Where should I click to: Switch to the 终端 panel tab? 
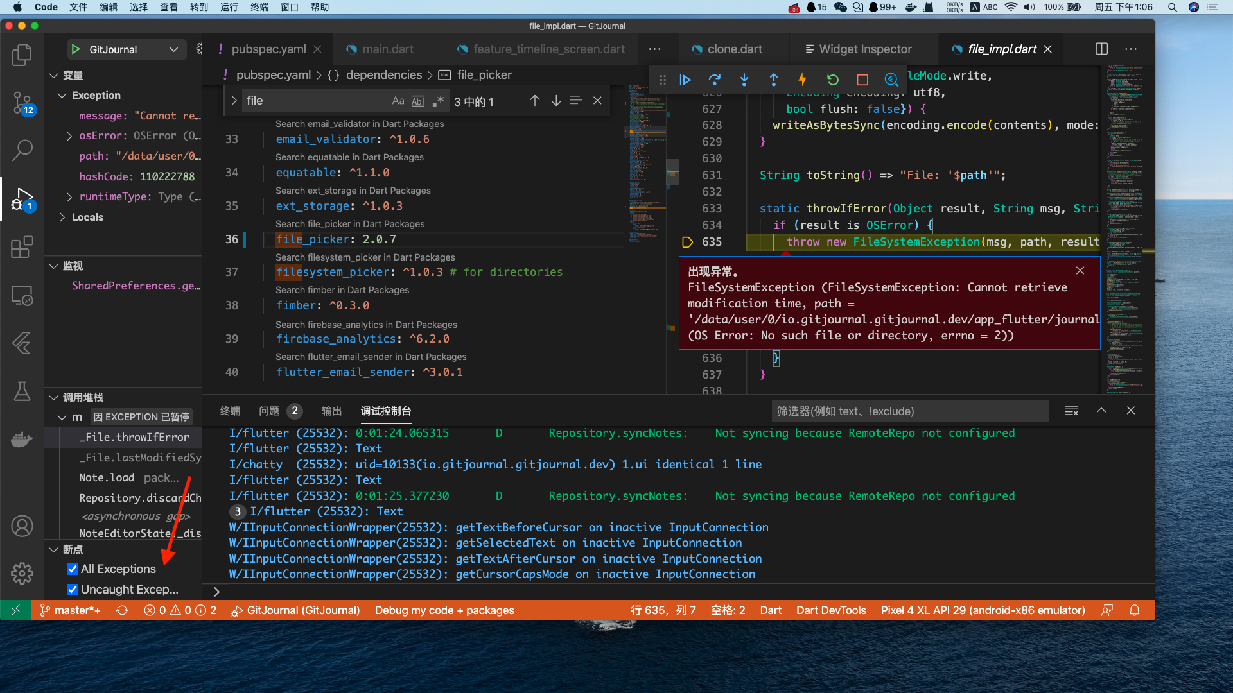(x=230, y=411)
